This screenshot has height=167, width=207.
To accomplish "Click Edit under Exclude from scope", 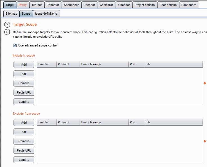I will [24, 132].
